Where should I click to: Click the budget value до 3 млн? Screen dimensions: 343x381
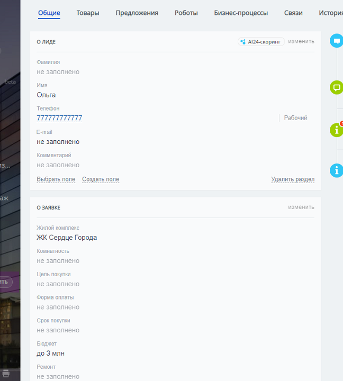[51, 353]
